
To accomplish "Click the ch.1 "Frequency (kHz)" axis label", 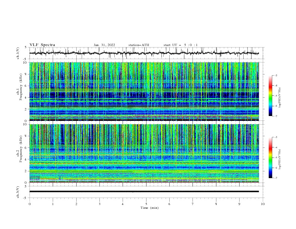I will [21, 87].
